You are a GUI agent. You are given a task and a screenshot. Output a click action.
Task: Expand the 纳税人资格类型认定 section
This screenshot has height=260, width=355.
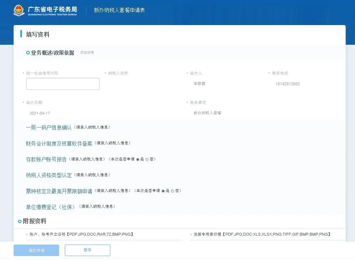[49, 175]
